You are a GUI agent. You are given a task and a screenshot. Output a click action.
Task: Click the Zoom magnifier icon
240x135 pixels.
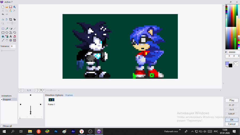click(3, 23)
